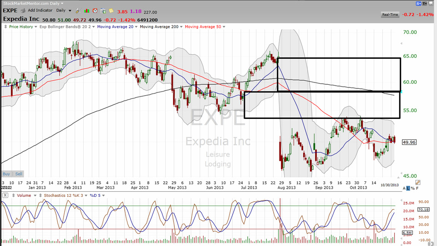
Task: Expand the Price History dropdown arrow
Action: [x=36, y=27]
